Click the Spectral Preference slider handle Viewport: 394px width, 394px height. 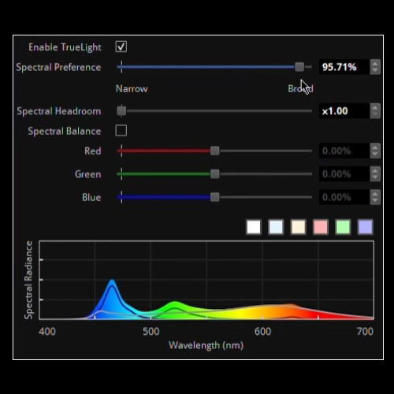299,67
